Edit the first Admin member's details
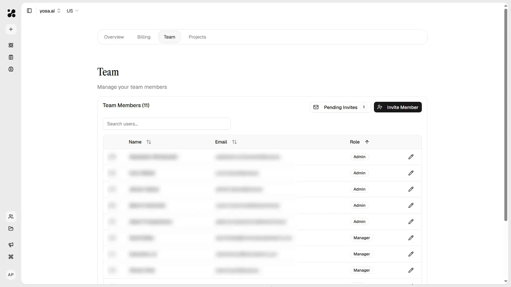Viewport: 511px width, 287px height. 411,157
